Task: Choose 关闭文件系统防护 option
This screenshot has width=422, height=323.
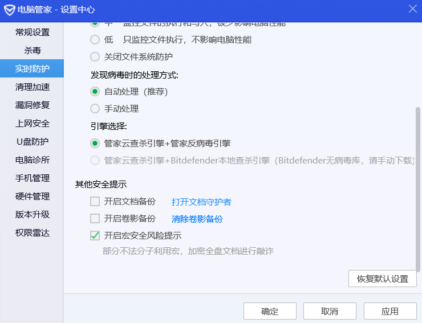Action: pyautogui.click(x=95, y=57)
